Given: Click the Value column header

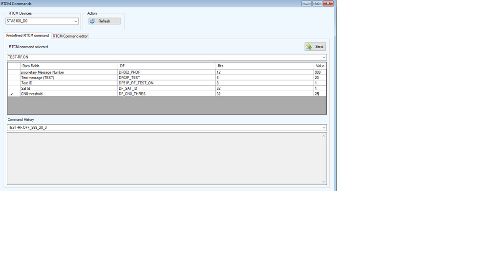Looking at the screenshot, I should (320, 66).
